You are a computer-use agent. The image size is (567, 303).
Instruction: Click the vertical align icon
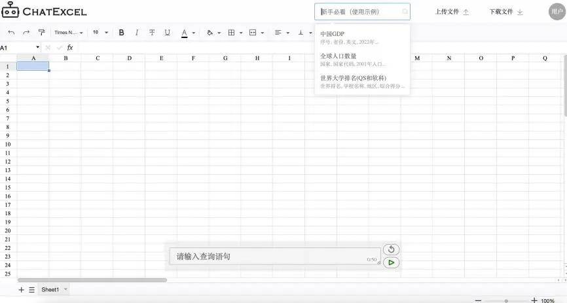click(x=301, y=33)
